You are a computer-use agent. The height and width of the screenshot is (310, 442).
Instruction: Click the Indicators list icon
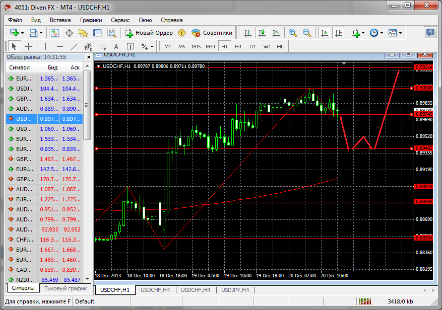356,33
